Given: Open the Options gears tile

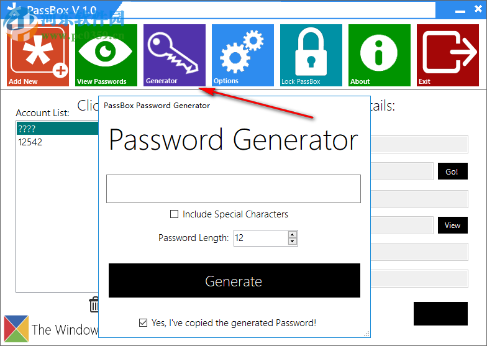Looking at the screenshot, I should tap(242, 55).
